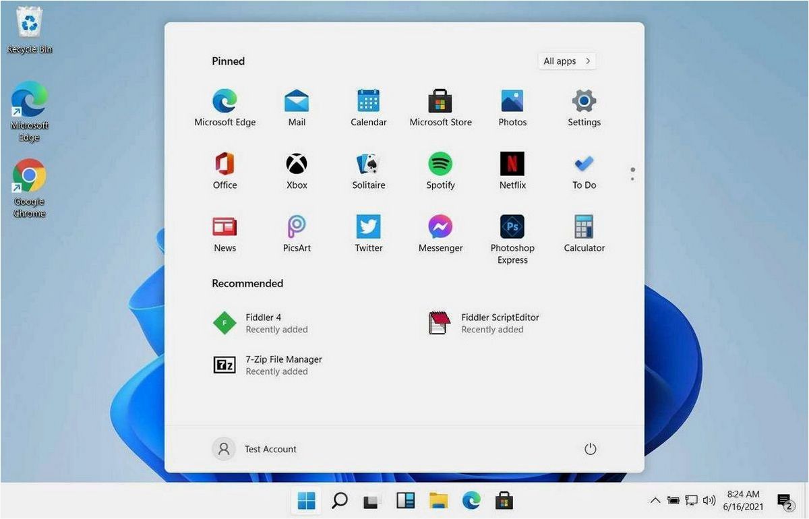Click the battery tray icon

pyautogui.click(x=673, y=500)
